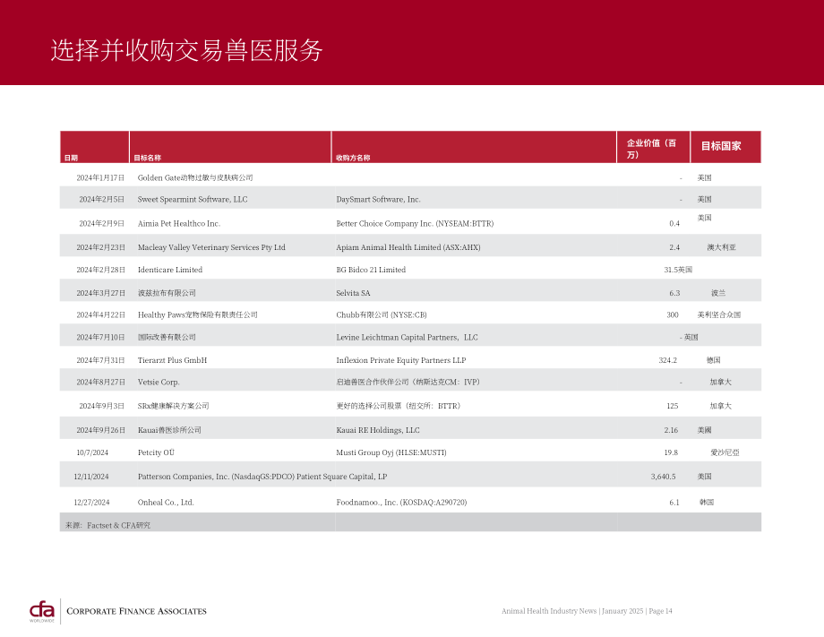Click the enterprise value 0.4
The image size is (824, 637).
[674, 223]
